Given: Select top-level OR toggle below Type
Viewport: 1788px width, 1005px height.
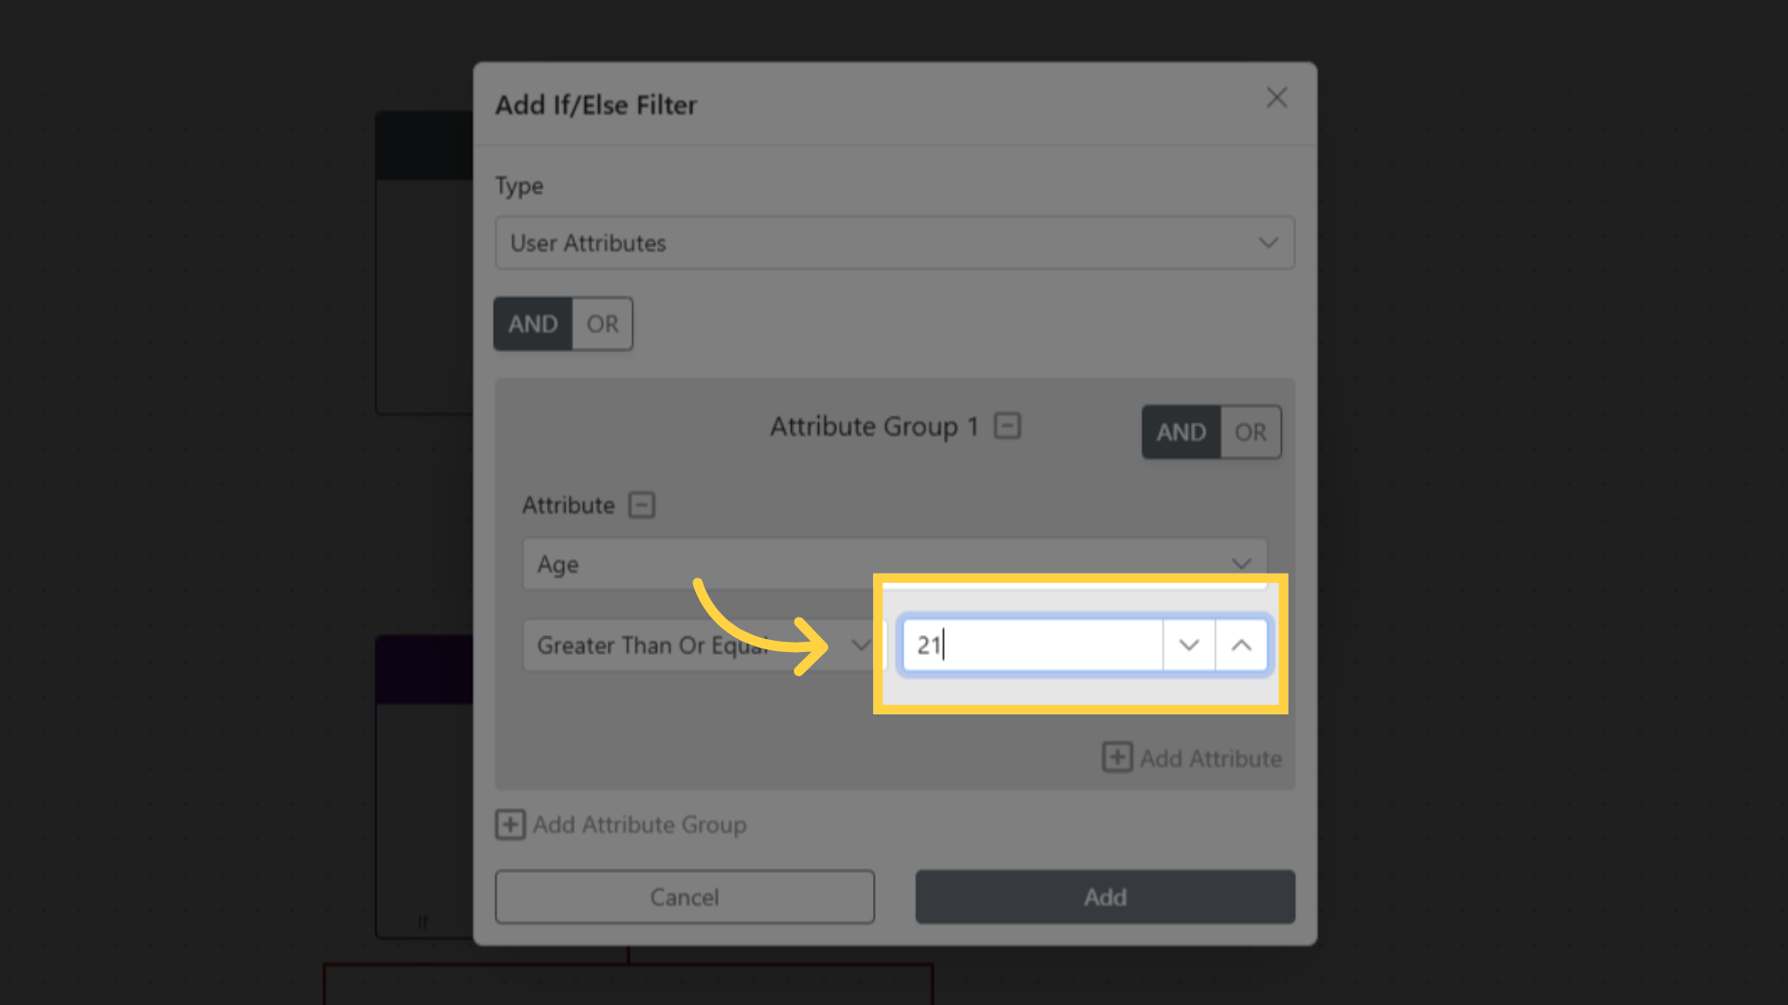Looking at the screenshot, I should [602, 324].
